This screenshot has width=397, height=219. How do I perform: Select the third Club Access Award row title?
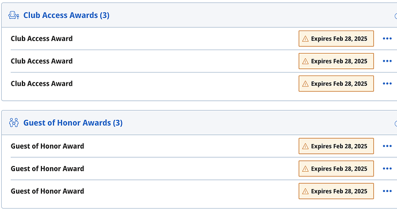(x=42, y=84)
